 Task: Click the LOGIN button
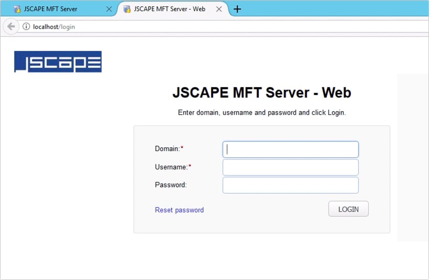(x=348, y=209)
